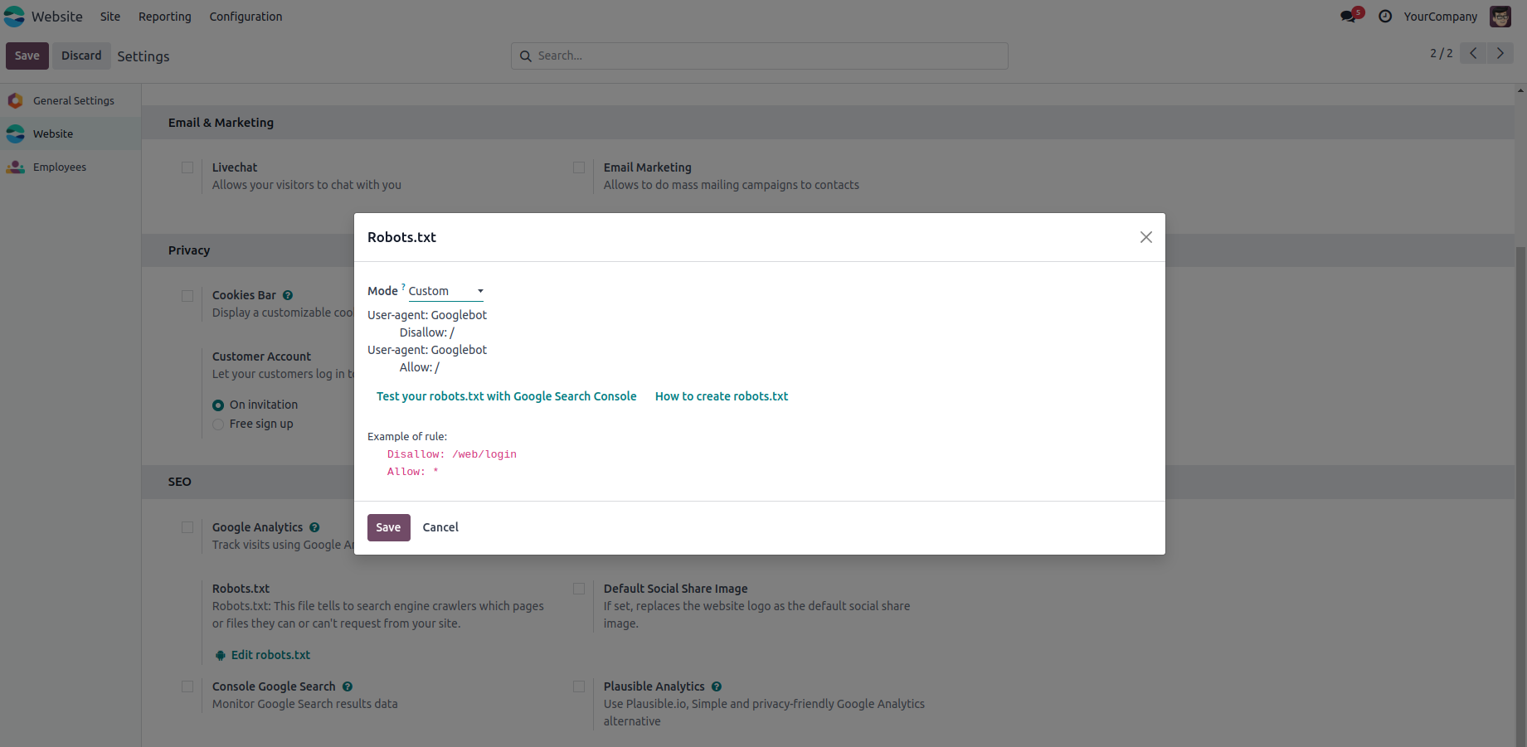Viewport: 1527px width, 747px height.
Task: Open the Reporting menu
Action: (x=164, y=17)
